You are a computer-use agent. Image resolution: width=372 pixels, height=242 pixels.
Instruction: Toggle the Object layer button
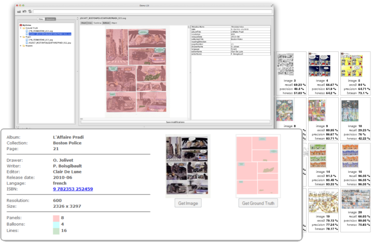click(x=114, y=23)
